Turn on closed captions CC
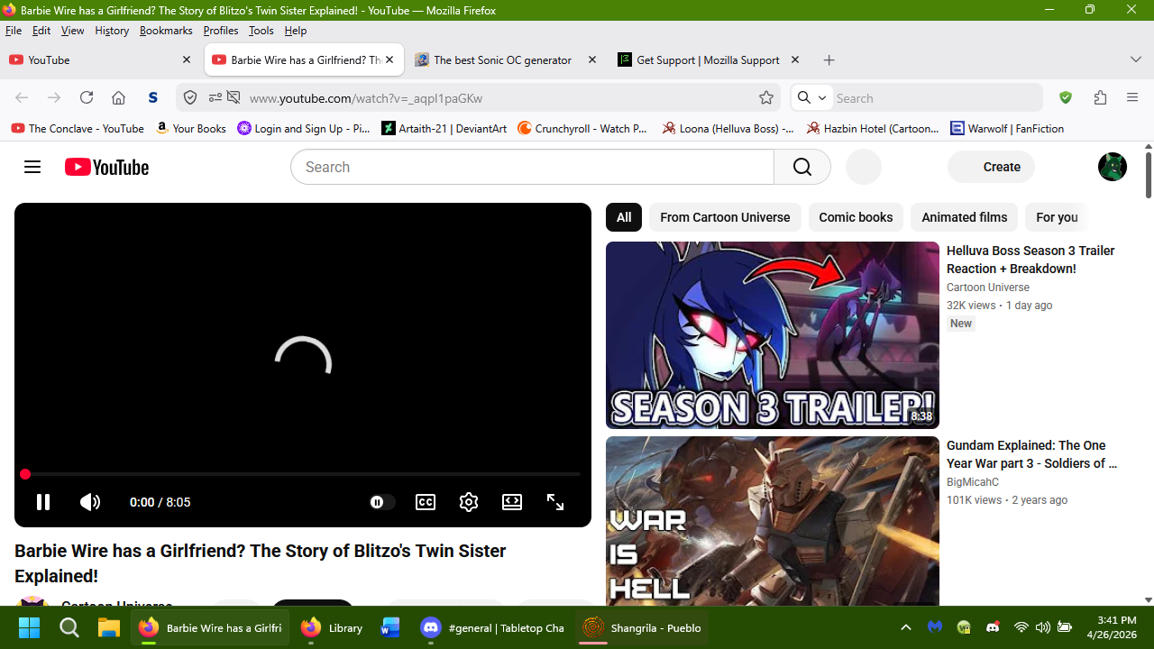The image size is (1154, 649). (x=426, y=502)
